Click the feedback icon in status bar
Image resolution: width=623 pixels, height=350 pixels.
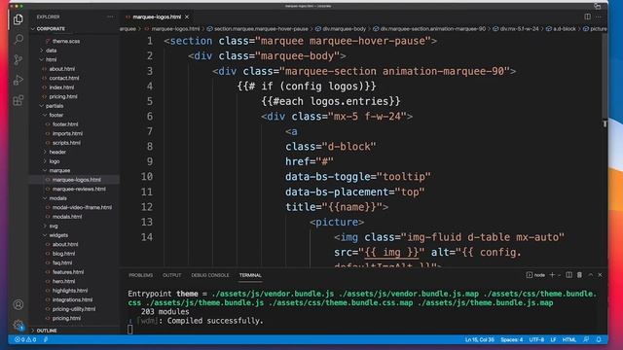[586, 339]
